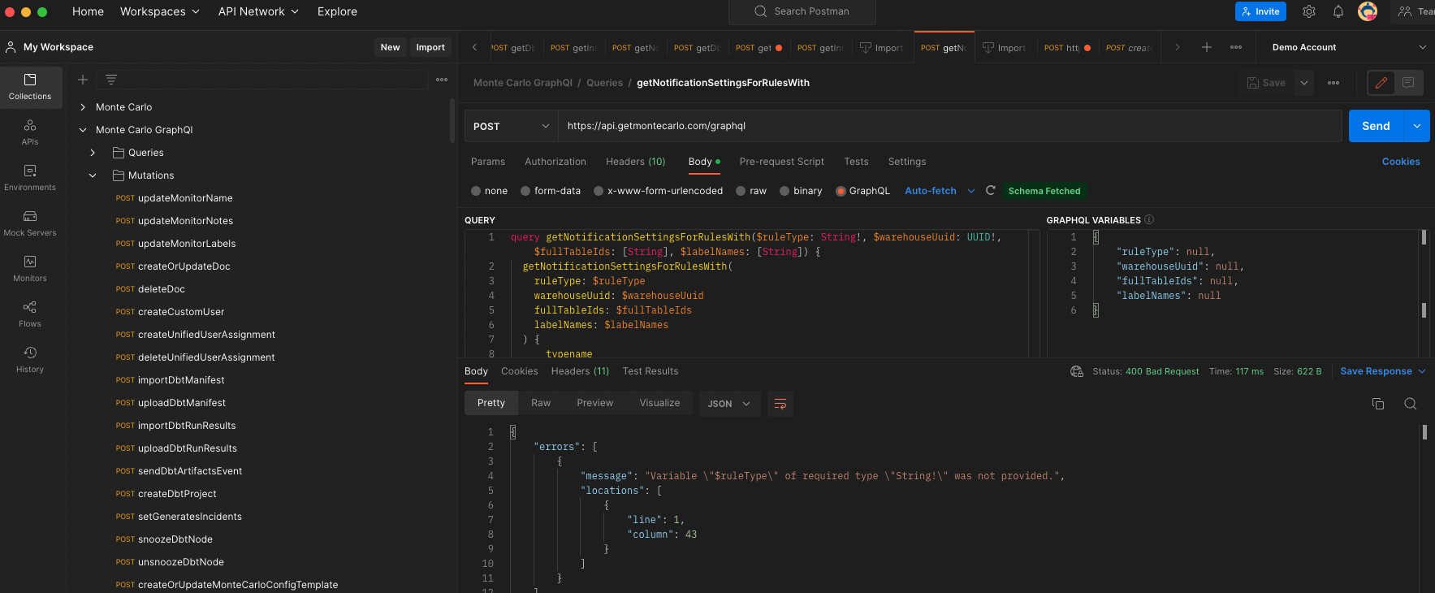Switch to the Raw response view

(x=541, y=403)
